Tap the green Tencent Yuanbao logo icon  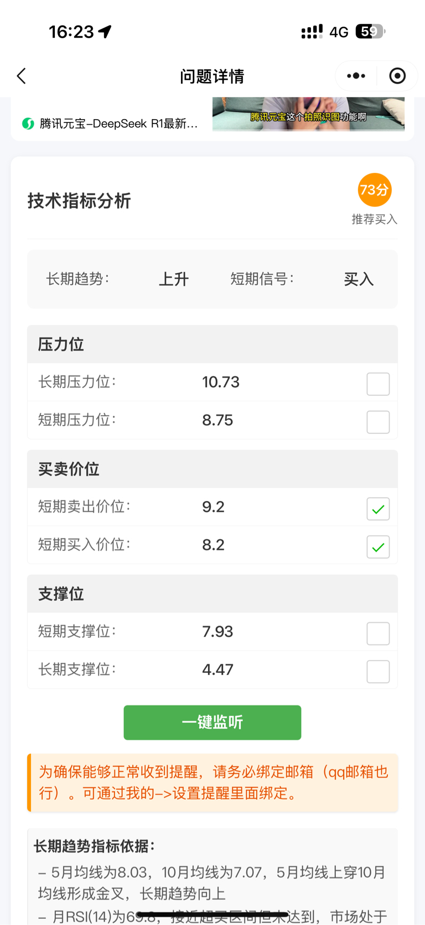[x=28, y=124]
